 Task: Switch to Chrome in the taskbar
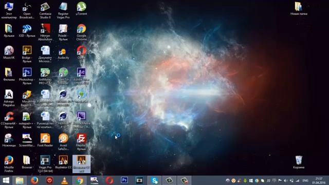[x=80, y=180]
